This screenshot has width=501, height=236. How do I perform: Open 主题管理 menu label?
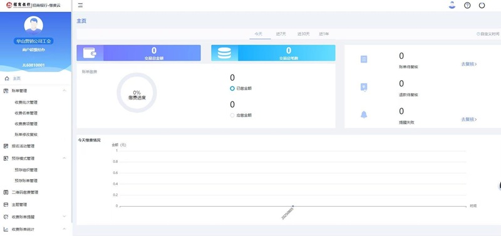point(19,205)
